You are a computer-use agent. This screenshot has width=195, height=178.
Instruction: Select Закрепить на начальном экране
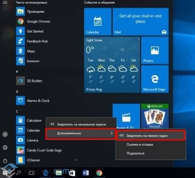(81, 124)
